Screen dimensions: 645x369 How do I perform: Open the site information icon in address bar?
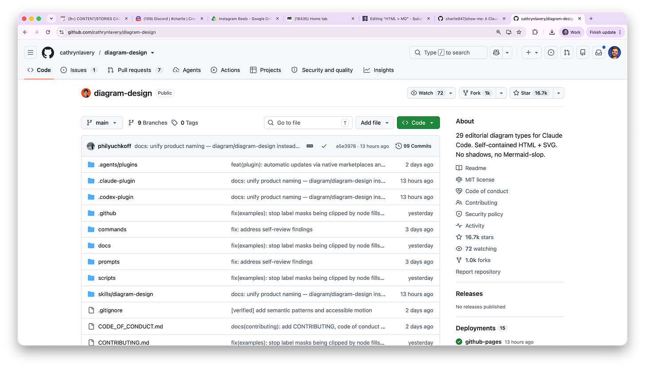pyautogui.click(x=62, y=32)
